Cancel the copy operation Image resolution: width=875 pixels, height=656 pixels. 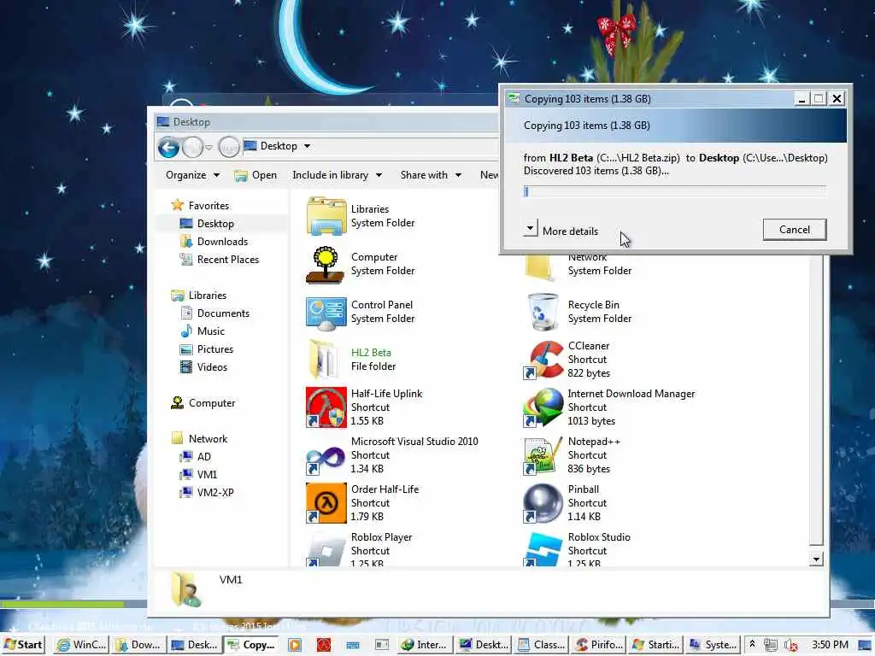[795, 229]
